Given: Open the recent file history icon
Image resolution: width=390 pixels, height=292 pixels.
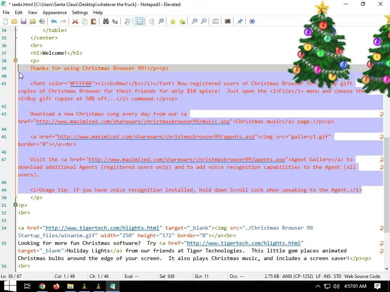Looking at the screenshot, I should [42, 21].
